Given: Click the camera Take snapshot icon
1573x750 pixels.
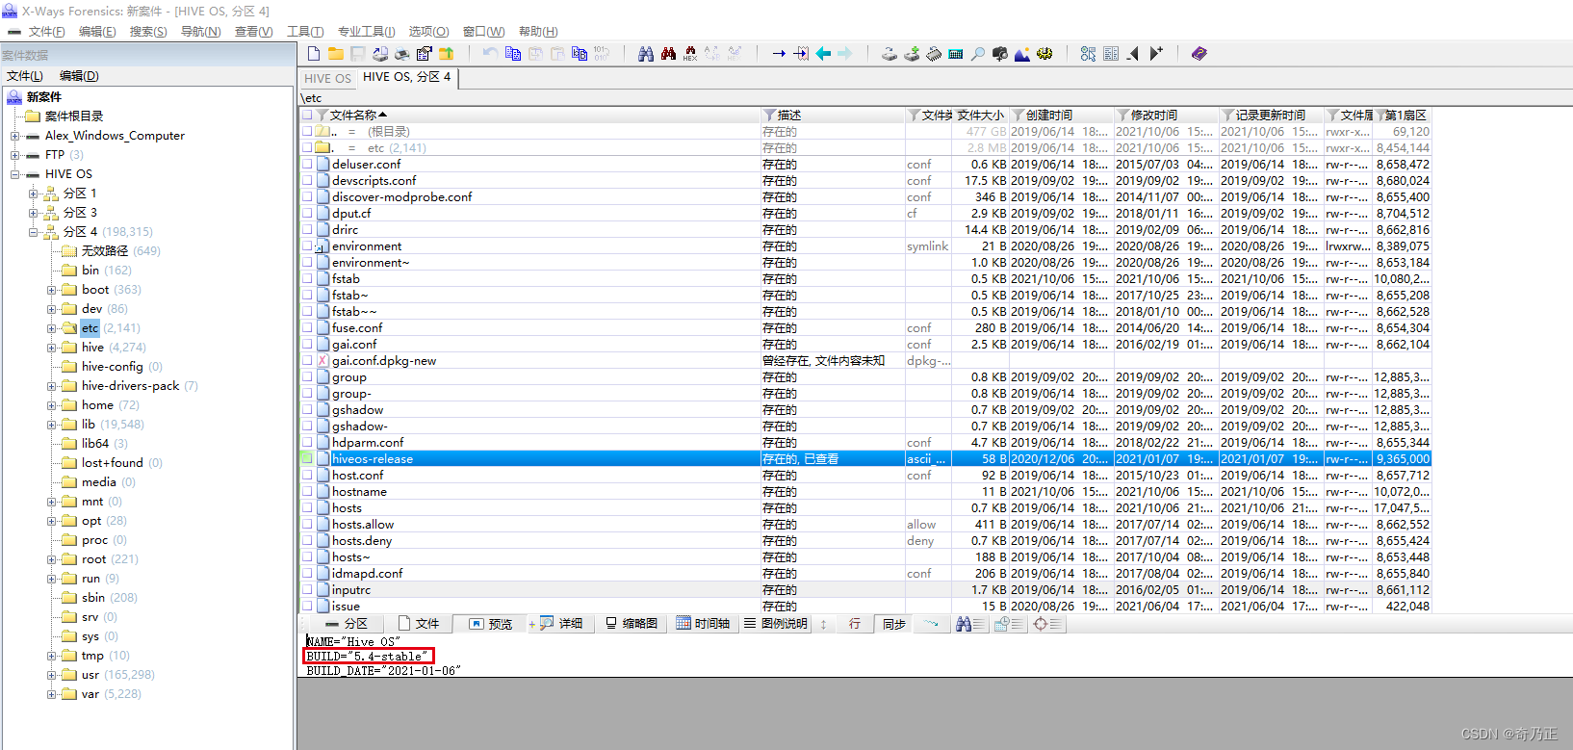Looking at the screenshot, I should [1000, 54].
